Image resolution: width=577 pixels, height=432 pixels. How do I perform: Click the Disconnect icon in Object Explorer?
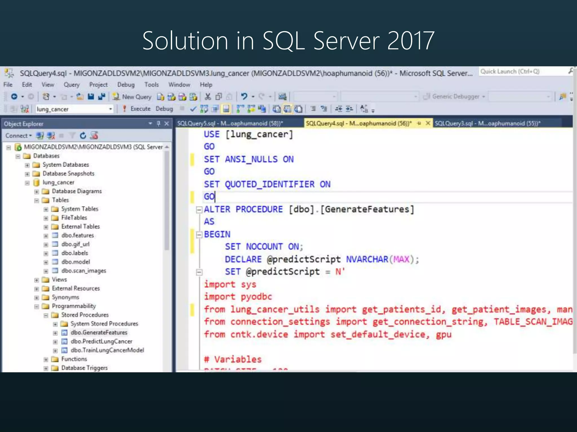tap(51, 136)
